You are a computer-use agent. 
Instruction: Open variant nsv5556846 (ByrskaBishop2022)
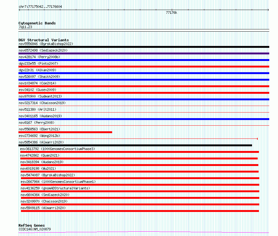point(46,44)
